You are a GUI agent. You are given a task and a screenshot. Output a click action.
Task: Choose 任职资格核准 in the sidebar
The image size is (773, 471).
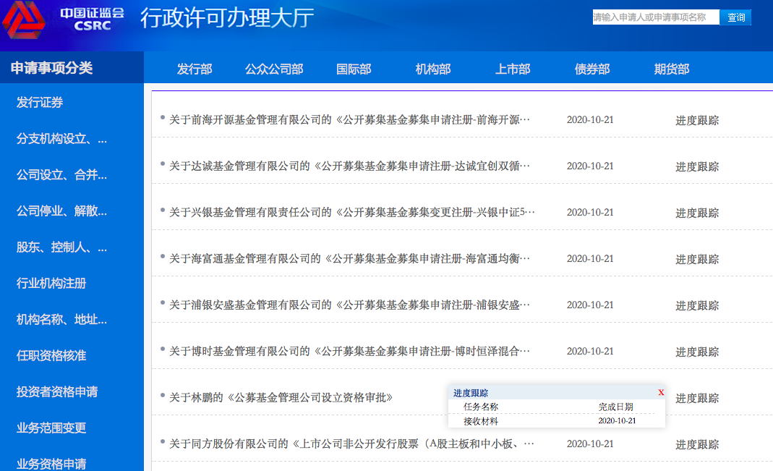tap(51, 355)
